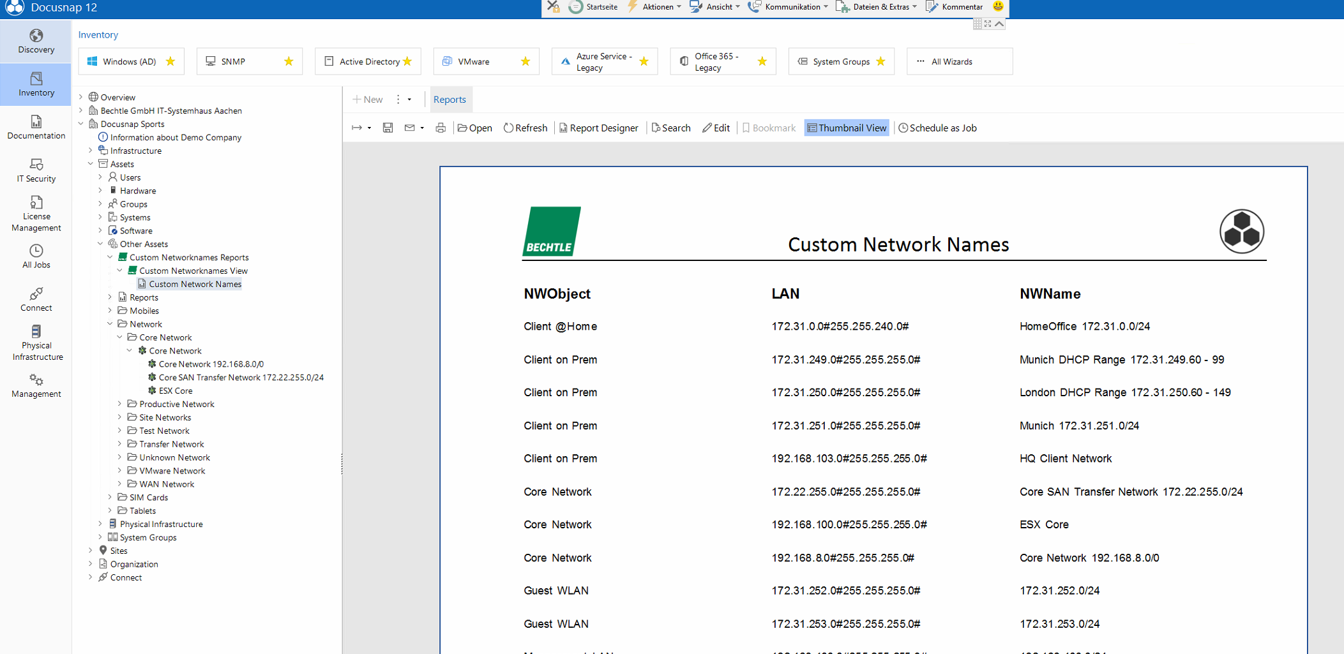Viewport: 1344px width, 654px height.
Task: Click Schedule as Job
Action: 938,128
